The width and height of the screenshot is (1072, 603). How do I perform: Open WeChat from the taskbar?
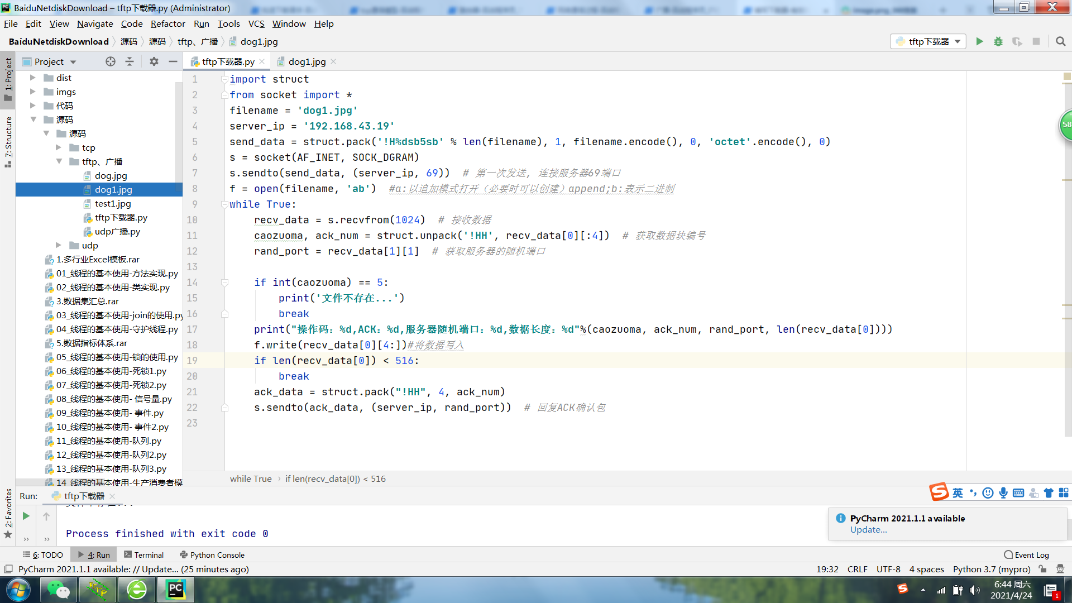coord(58,590)
